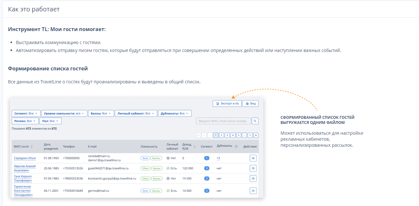Click the Экспорт в xls button
The image size is (419, 206).
[x=227, y=104]
